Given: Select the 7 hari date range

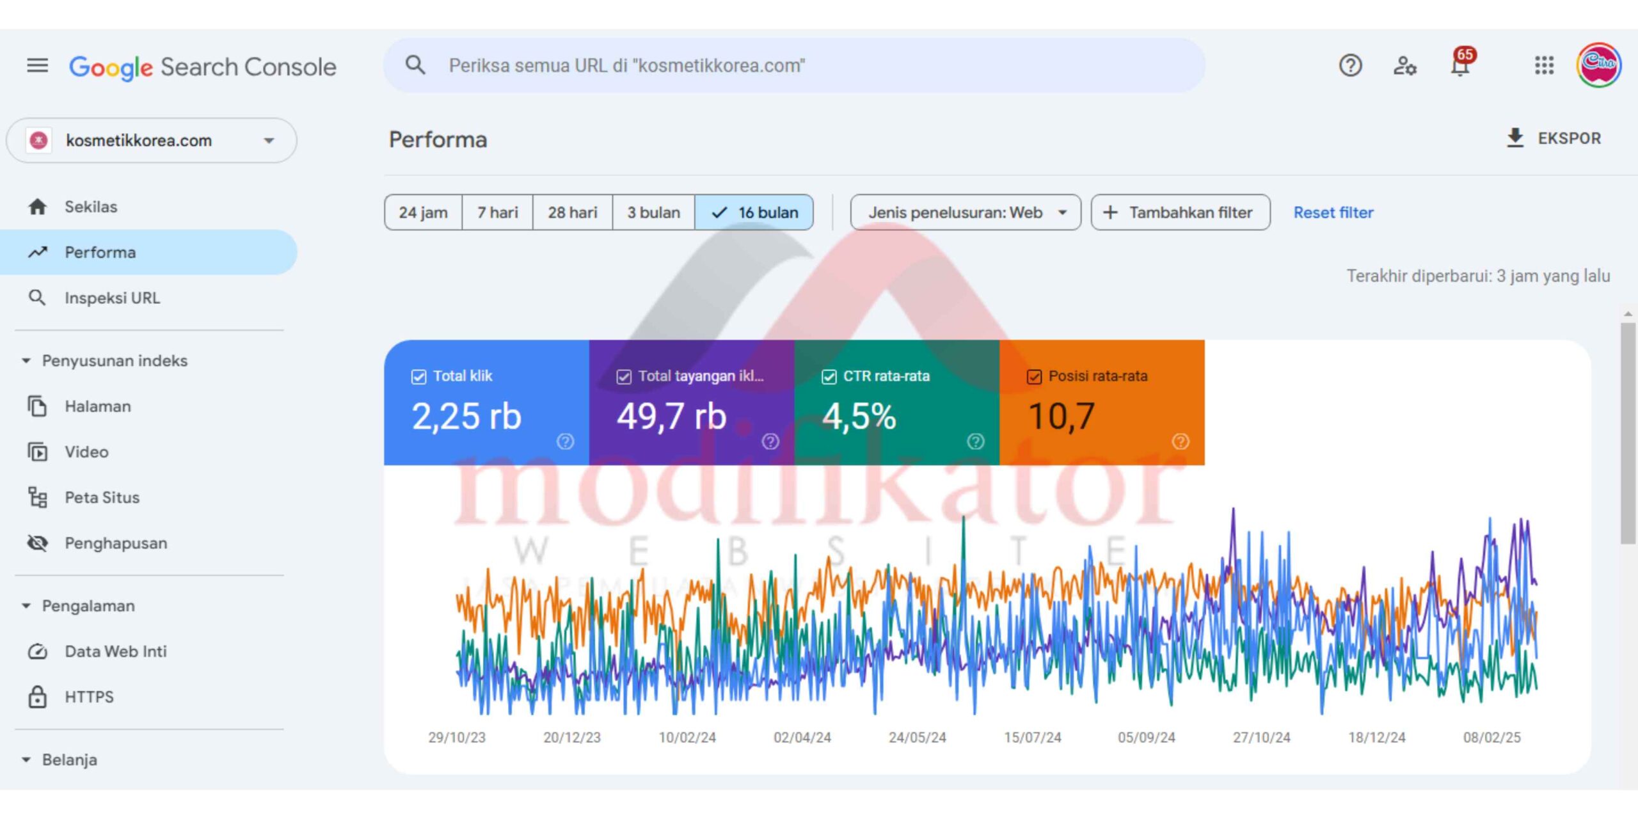Looking at the screenshot, I should click(x=498, y=212).
